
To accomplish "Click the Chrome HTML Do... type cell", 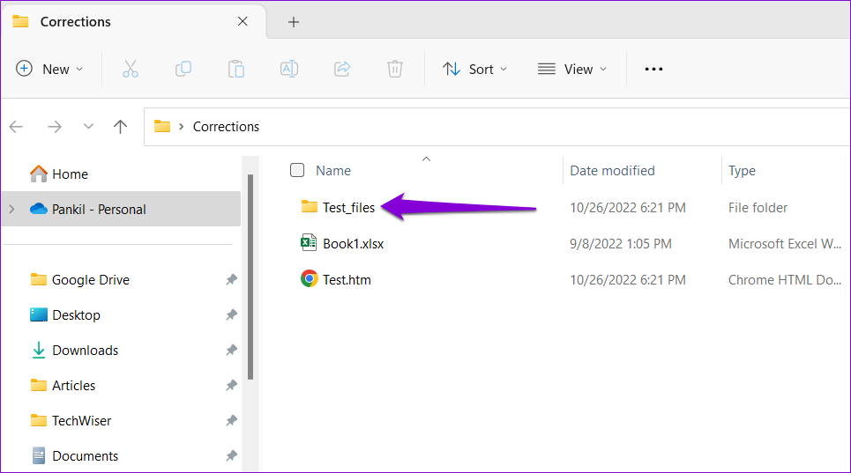I will pyautogui.click(x=784, y=280).
